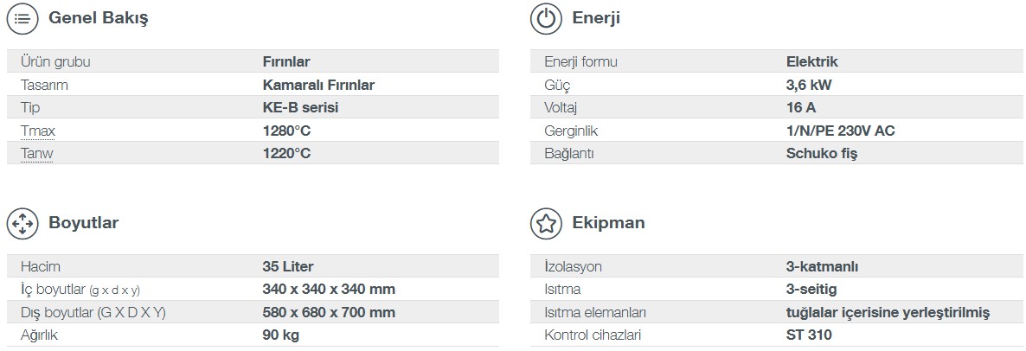Click the Enerji power icon

[547, 18]
